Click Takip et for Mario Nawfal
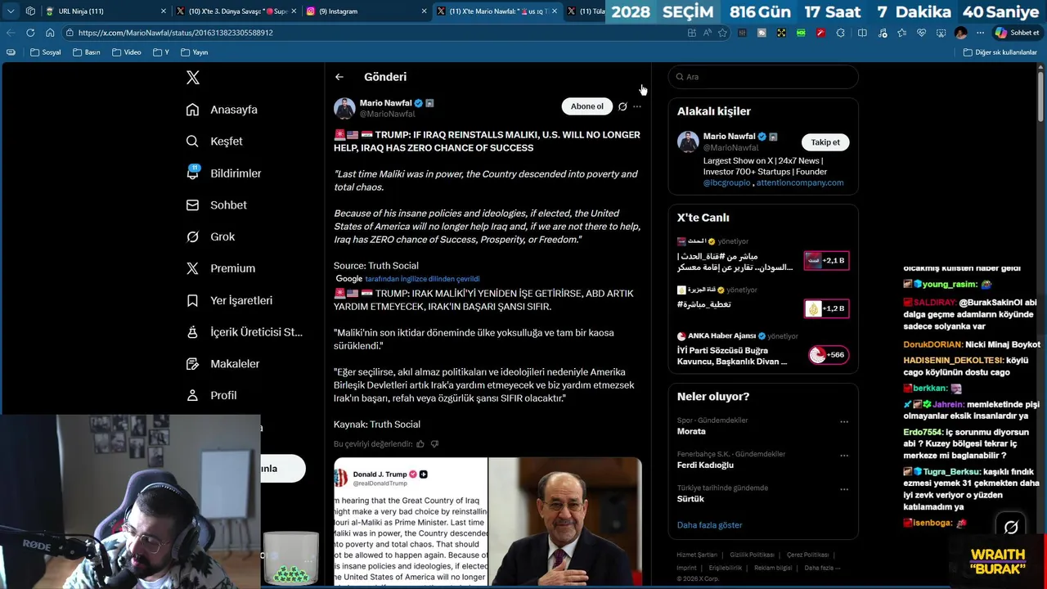 825,142
